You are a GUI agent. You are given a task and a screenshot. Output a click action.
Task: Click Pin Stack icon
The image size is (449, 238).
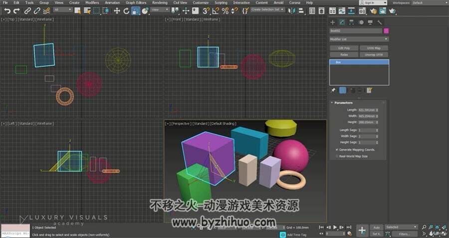333,90
